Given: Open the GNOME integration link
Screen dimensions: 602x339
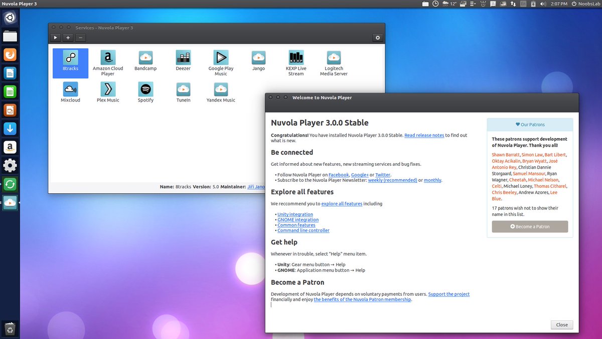Looking at the screenshot, I should tap(298, 220).
